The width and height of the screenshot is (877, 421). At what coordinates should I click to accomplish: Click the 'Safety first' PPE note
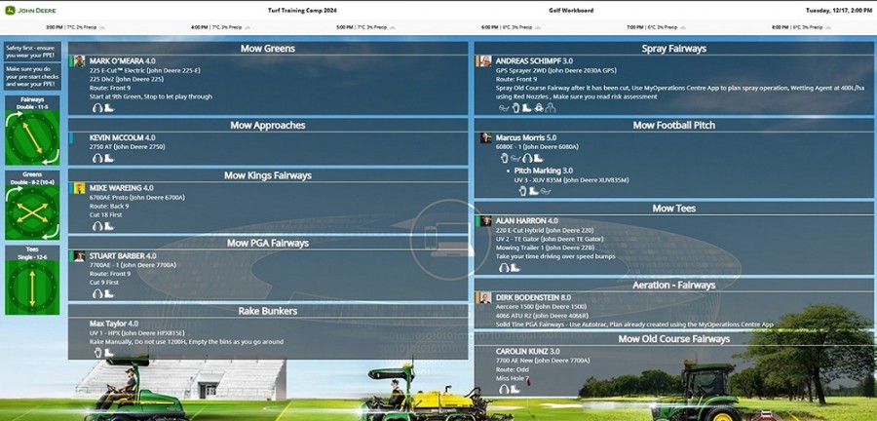32,52
